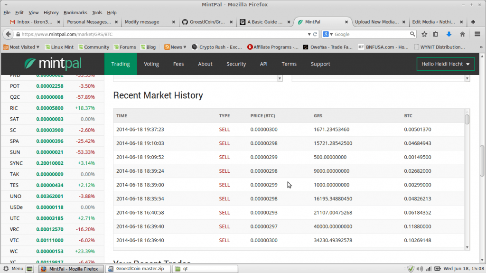Open the News feed bookmarks dropdown
The width and height of the screenshot is (486, 273).
pos(175,47)
